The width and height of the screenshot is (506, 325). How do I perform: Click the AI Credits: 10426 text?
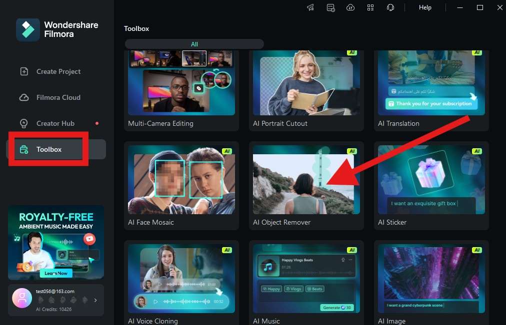(x=54, y=309)
